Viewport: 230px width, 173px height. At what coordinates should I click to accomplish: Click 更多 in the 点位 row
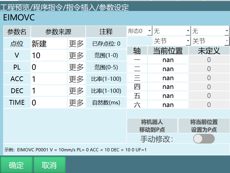tap(76, 44)
